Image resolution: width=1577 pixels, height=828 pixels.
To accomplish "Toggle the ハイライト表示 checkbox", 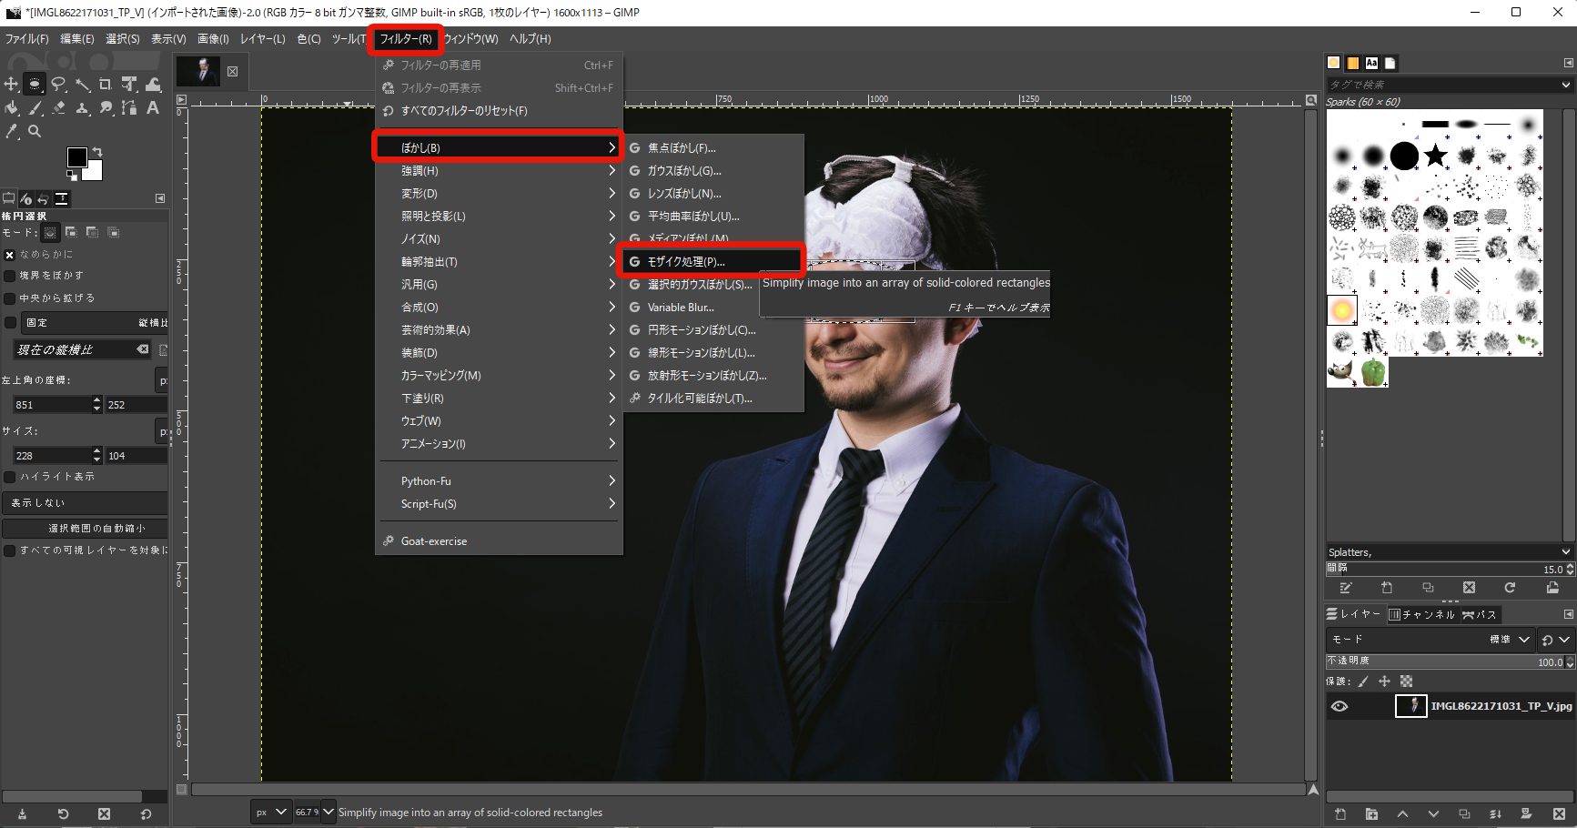I will 10,477.
